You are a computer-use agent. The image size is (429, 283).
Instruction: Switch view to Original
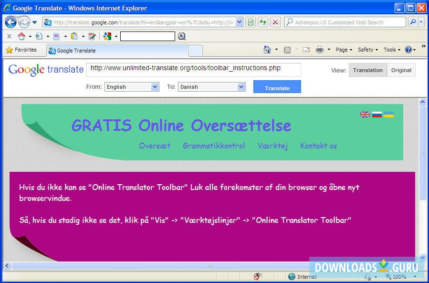[401, 70]
